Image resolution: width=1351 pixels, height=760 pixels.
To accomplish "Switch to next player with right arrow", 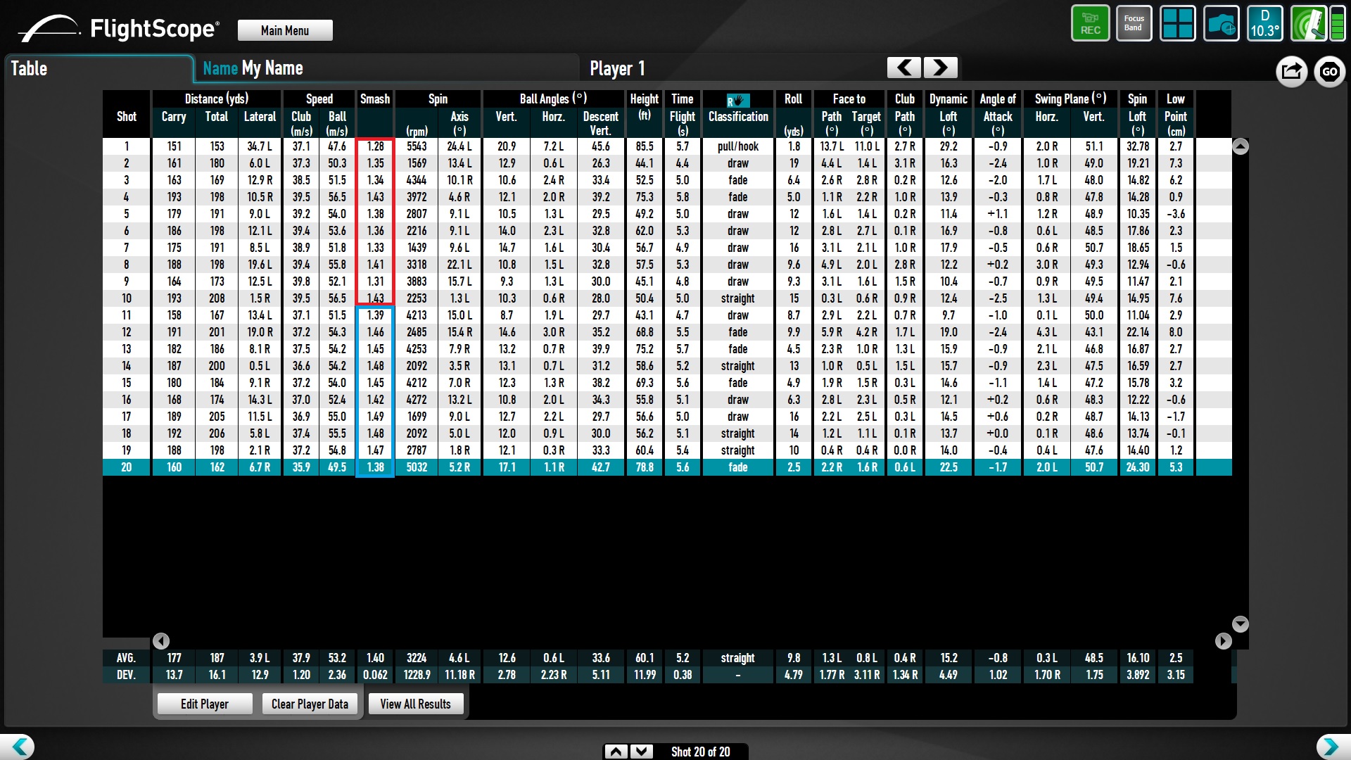I will click(x=940, y=68).
